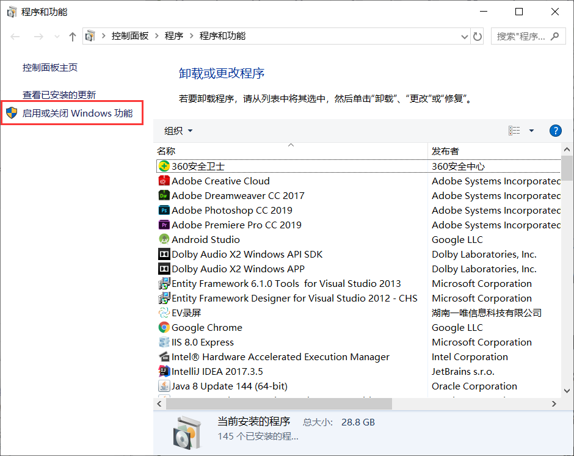Screen dimensions: 574x456
Task: Click the vertical scrollbar up arrow
Action: (x=567, y=150)
